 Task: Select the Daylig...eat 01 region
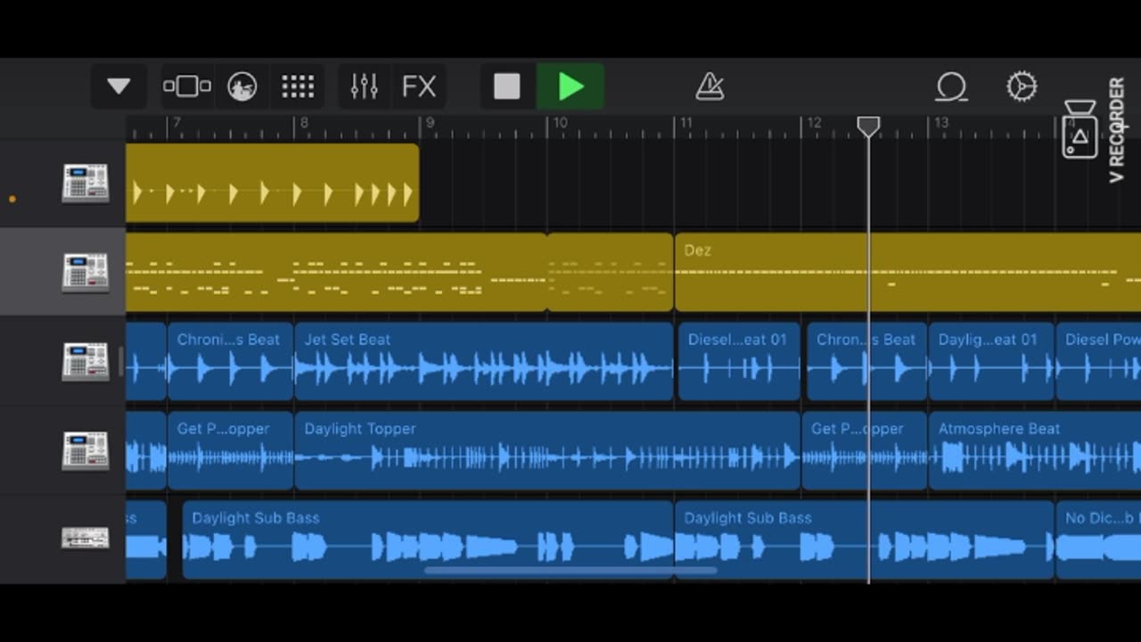(x=991, y=361)
